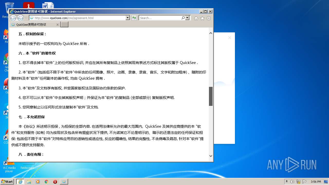Screen dimensions: 329x185
Task: Click line 4 您不可以从本"软件"中去掉其版权声明
Action: (97, 98)
